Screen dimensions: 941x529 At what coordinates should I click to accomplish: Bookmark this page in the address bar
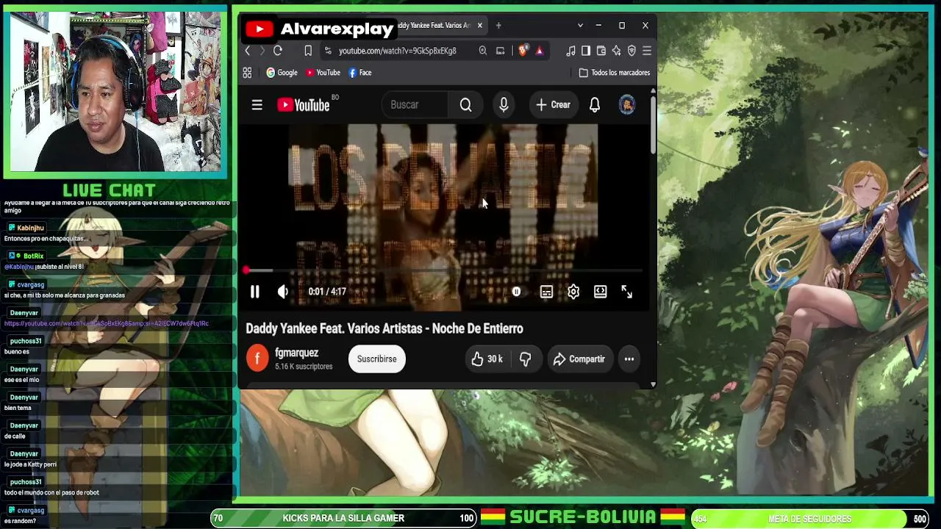[x=308, y=51]
